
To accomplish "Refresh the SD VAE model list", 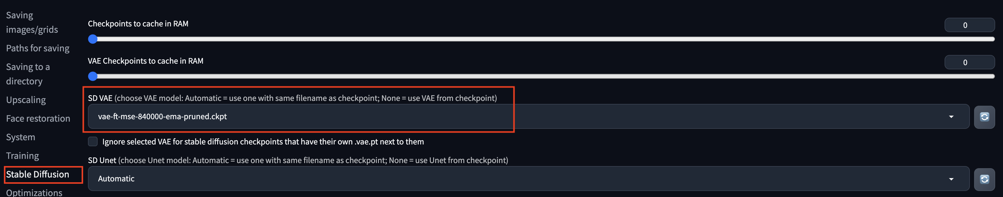I will pyautogui.click(x=984, y=117).
